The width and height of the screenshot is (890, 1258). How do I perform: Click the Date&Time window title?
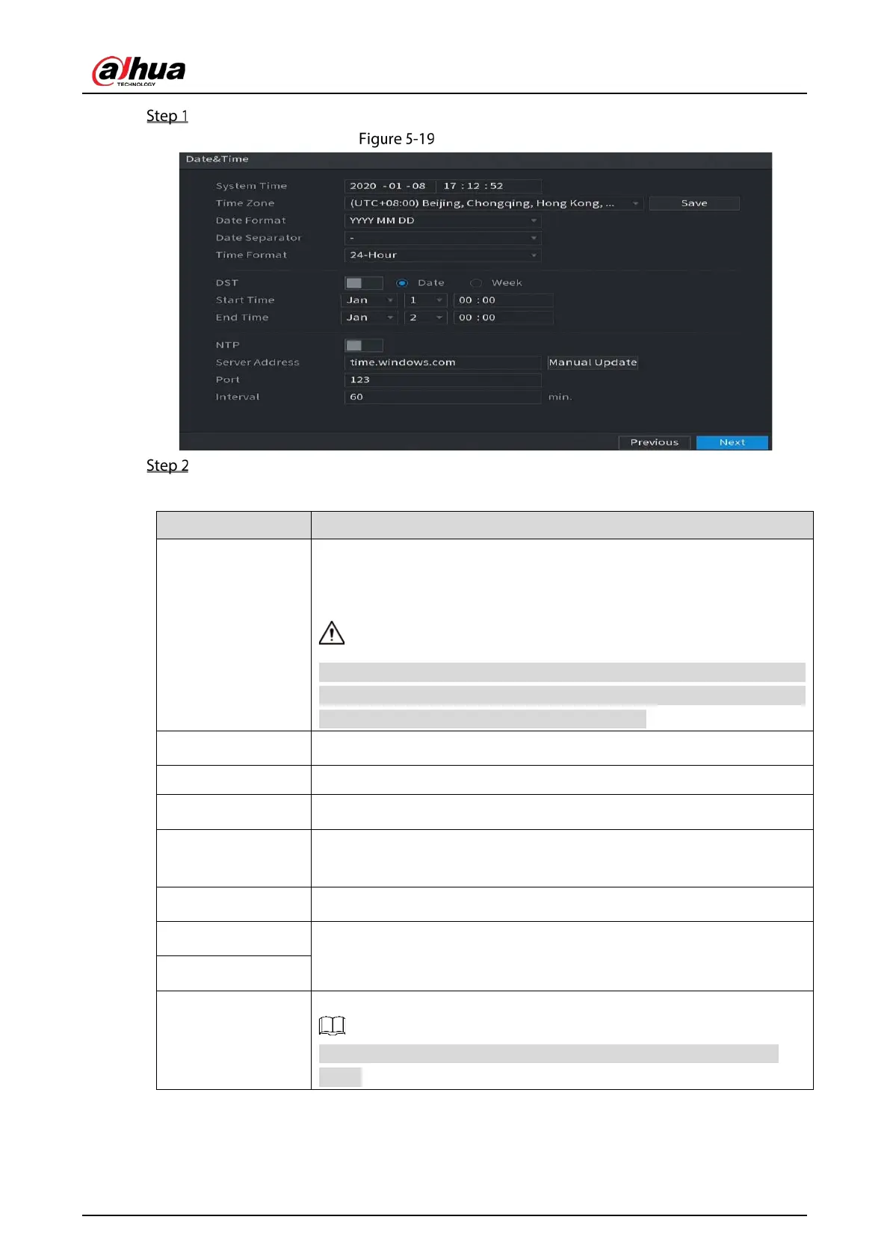(217, 159)
